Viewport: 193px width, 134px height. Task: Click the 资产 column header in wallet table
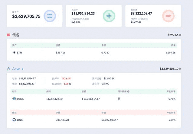pos(15,45)
